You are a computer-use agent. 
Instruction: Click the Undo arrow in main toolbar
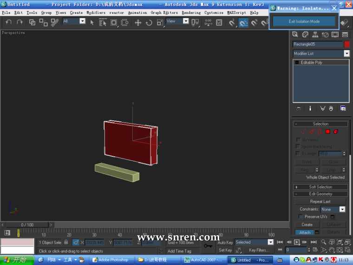(8, 22)
